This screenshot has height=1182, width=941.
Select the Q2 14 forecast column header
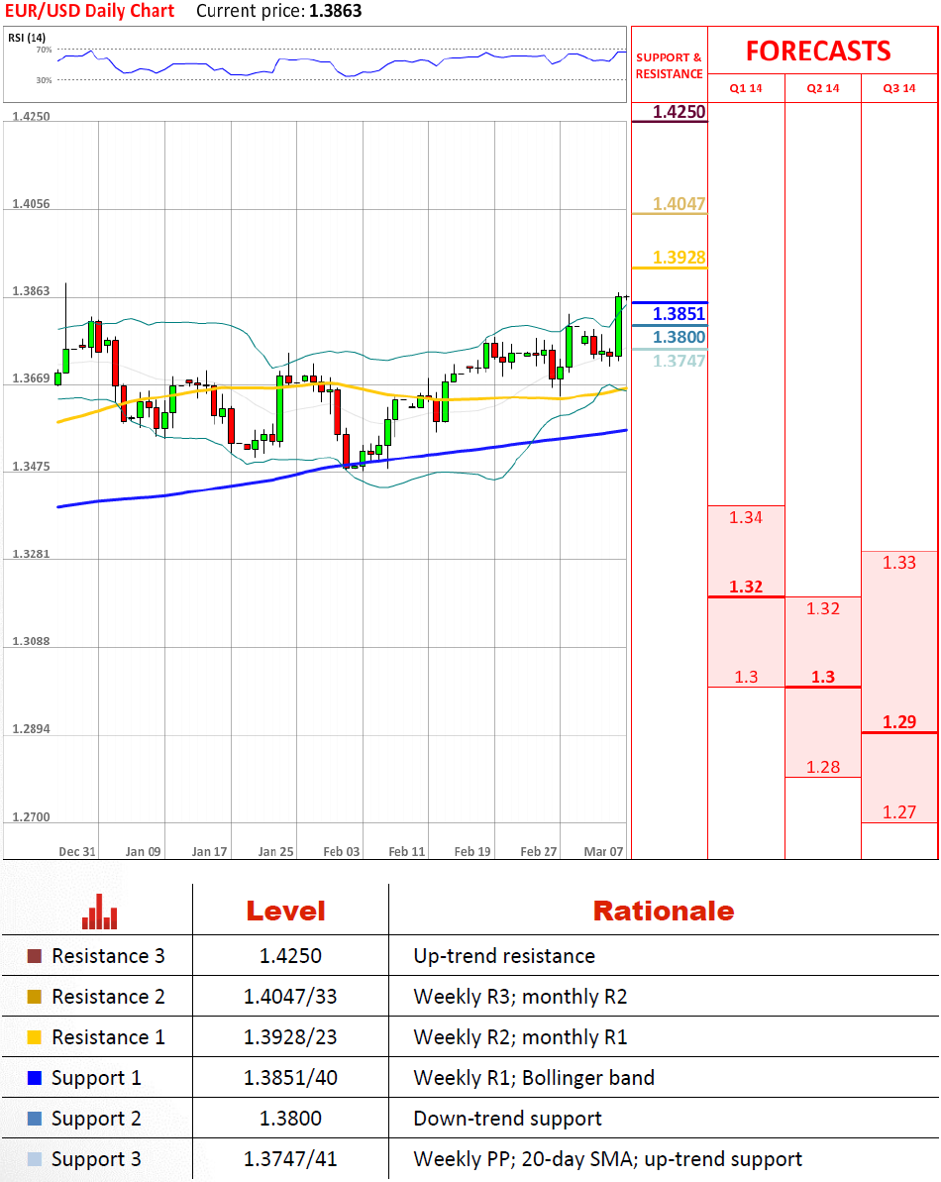(x=823, y=88)
